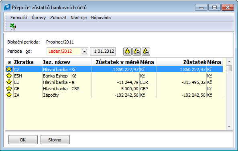The width and height of the screenshot is (238, 151).
Task: Click the 1.01.2012 date field
Action: pyautogui.click(x=103, y=52)
